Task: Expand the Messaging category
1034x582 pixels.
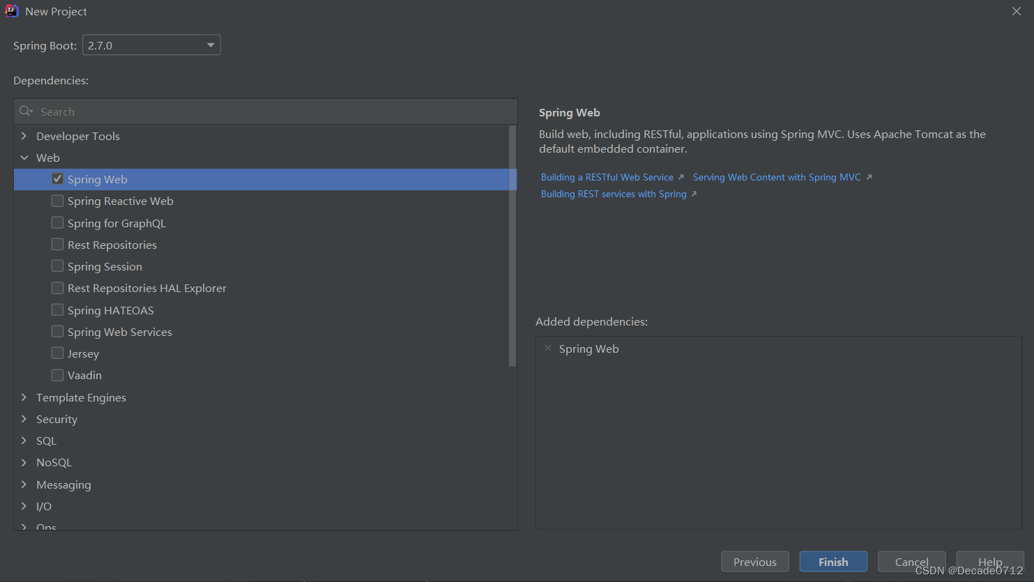Action: coord(24,484)
